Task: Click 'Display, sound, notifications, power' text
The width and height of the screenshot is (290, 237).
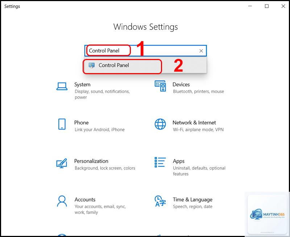Action: click(102, 94)
